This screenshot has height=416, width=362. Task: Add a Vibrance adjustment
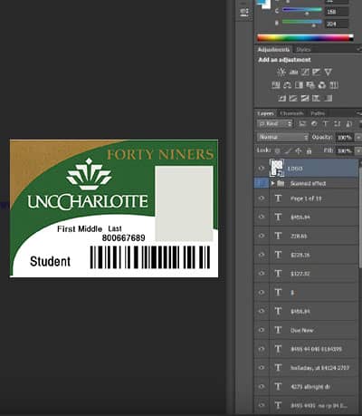[329, 72]
